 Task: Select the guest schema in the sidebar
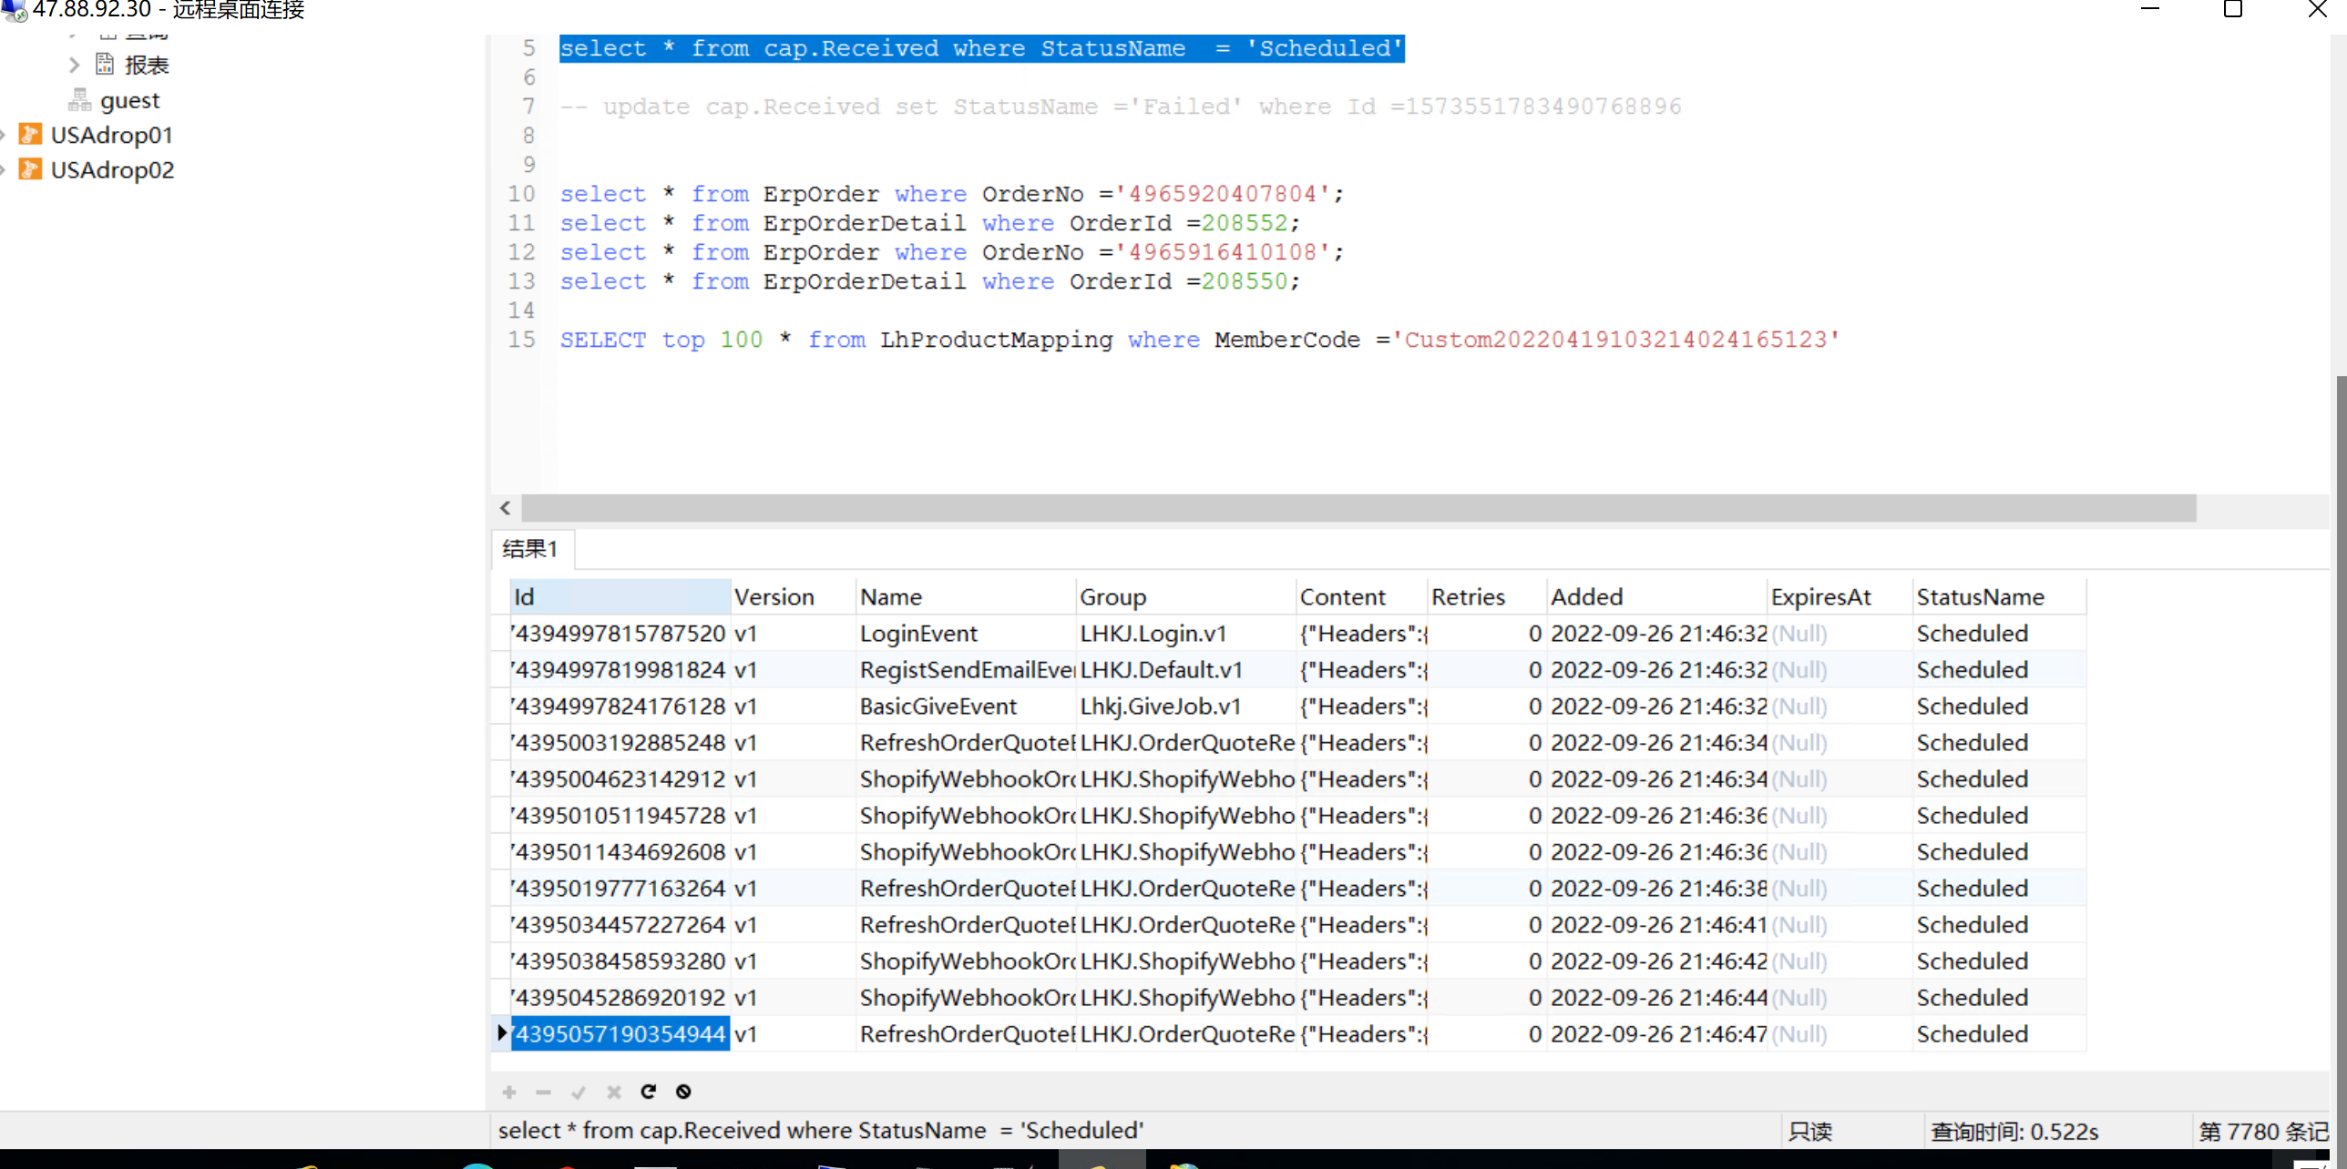(x=130, y=100)
